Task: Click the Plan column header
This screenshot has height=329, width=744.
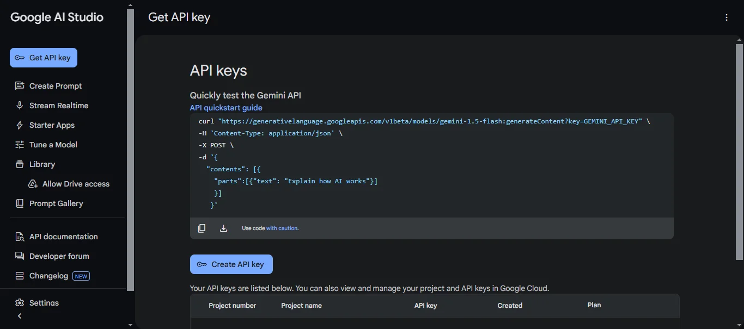Action: coord(594,305)
